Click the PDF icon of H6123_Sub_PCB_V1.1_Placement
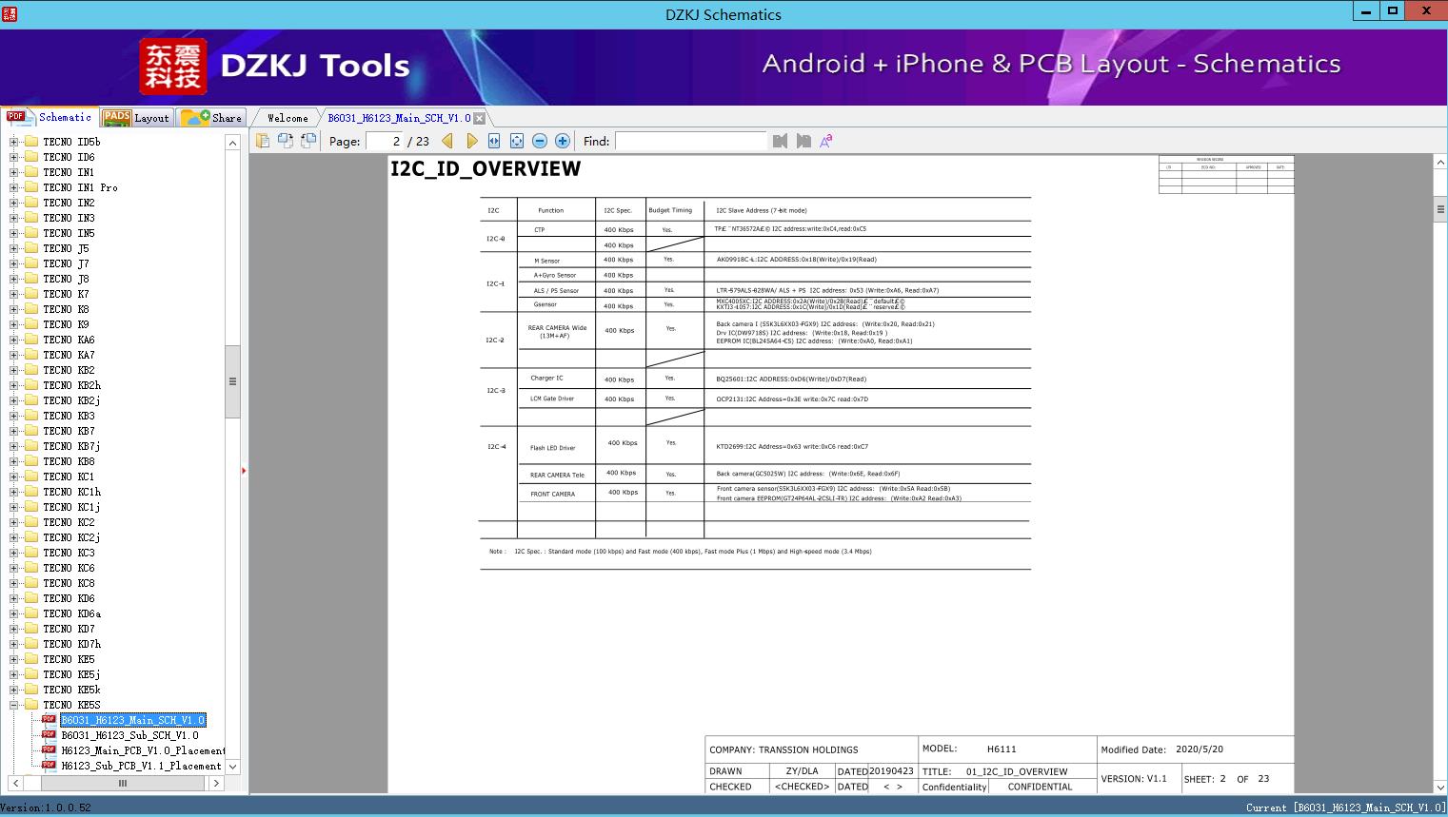Viewport: 1448px width, 817px height. coord(49,766)
